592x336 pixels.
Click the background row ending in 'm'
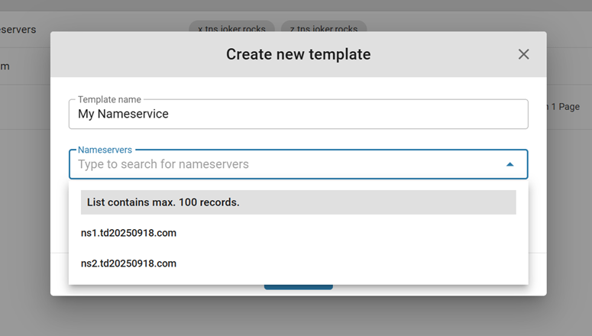(x=5, y=66)
